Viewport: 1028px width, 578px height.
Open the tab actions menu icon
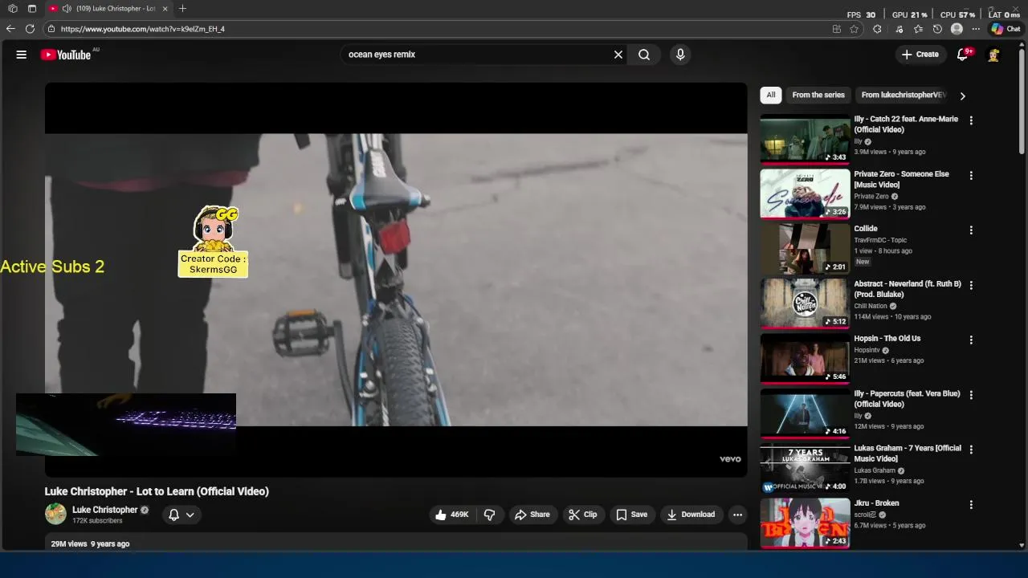coord(32,9)
